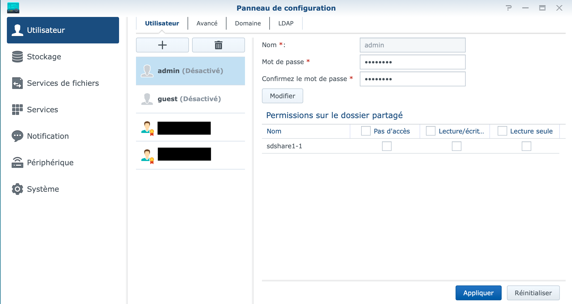Open Stockage section via disk icon
The width and height of the screenshot is (572, 304).
(x=17, y=57)
